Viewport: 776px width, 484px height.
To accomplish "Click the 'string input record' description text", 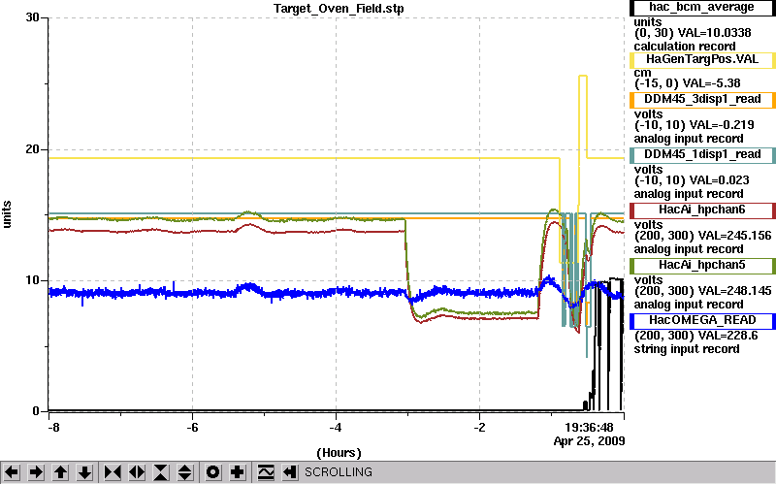I will click(x=687, y=349).
